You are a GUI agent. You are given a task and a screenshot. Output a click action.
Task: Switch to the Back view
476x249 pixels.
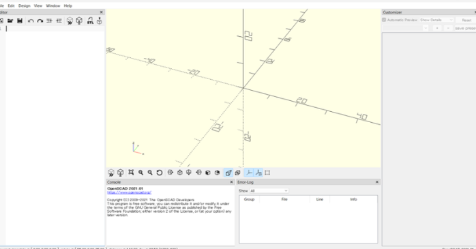217,173
